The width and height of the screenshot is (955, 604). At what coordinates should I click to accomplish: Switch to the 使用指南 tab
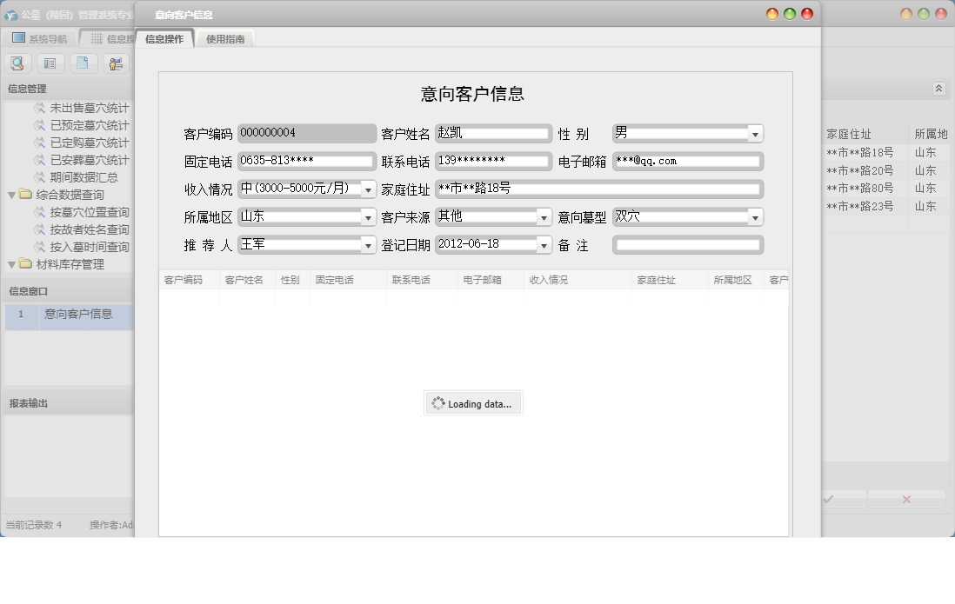(225, 39)
